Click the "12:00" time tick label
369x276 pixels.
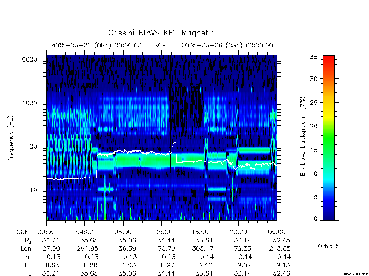pyautogui.click(x=161, y=232)
